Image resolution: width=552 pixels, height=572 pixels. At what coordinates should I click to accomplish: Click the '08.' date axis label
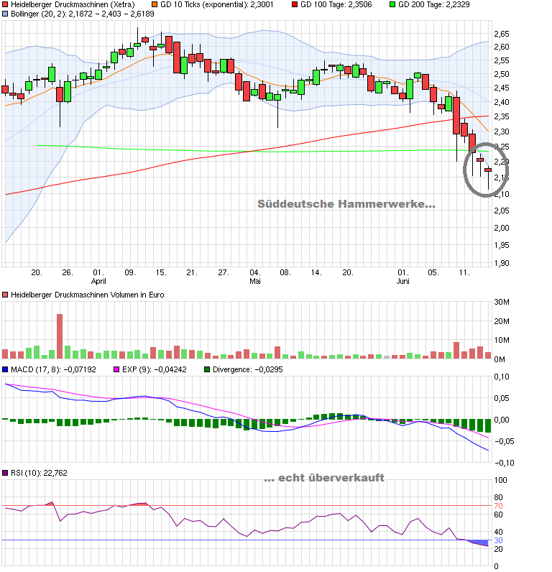[x=285, y=272]
